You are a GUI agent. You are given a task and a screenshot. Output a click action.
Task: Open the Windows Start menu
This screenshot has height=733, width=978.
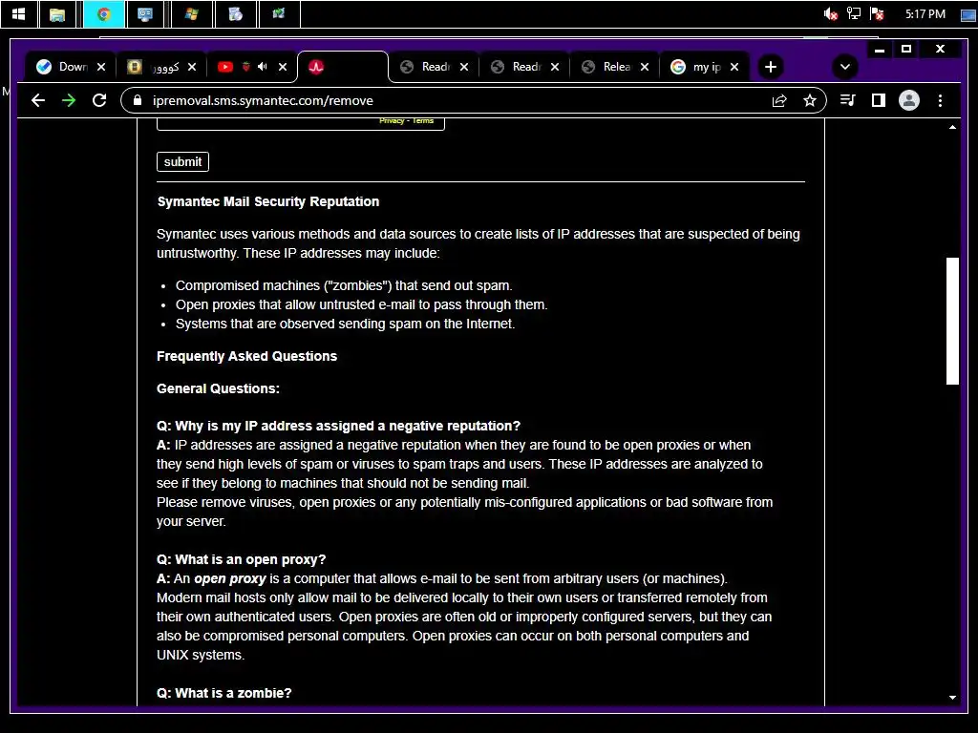pos(19,13)
